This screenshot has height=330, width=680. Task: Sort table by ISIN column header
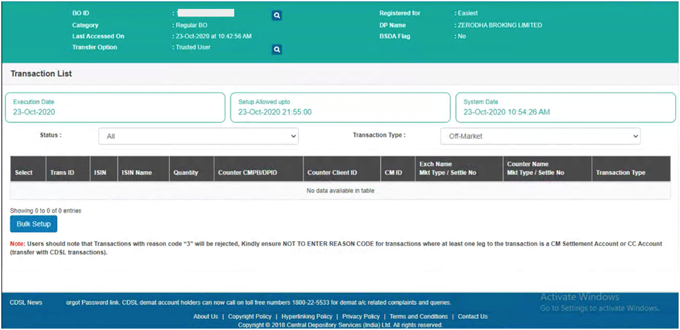tap(100, 172)
